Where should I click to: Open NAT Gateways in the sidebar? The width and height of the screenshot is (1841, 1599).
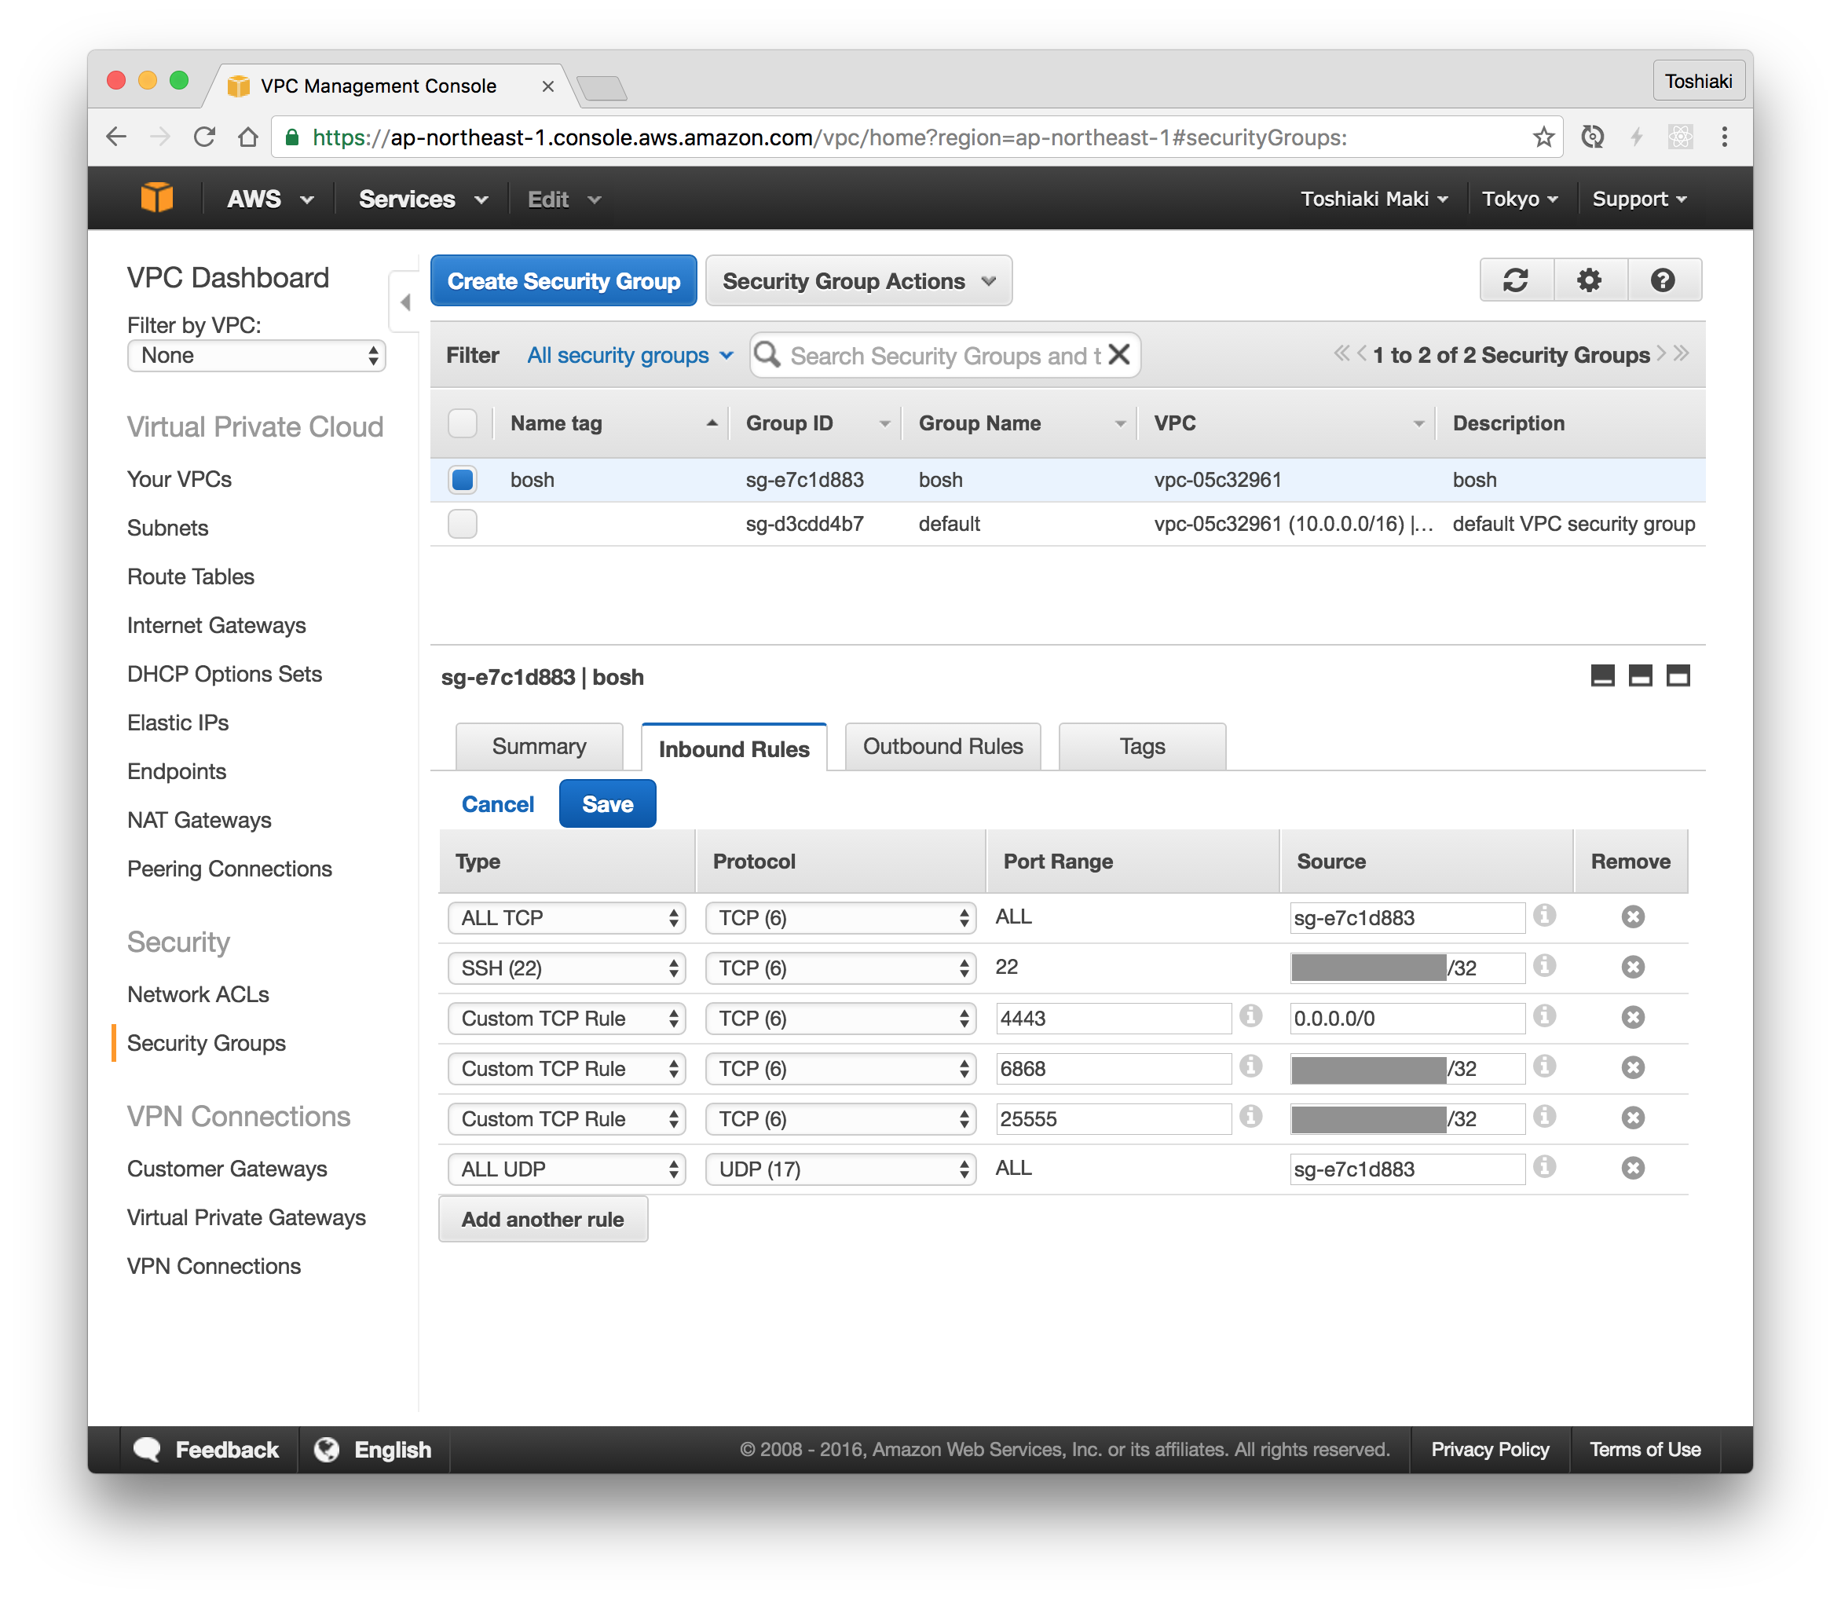(199, 820)
